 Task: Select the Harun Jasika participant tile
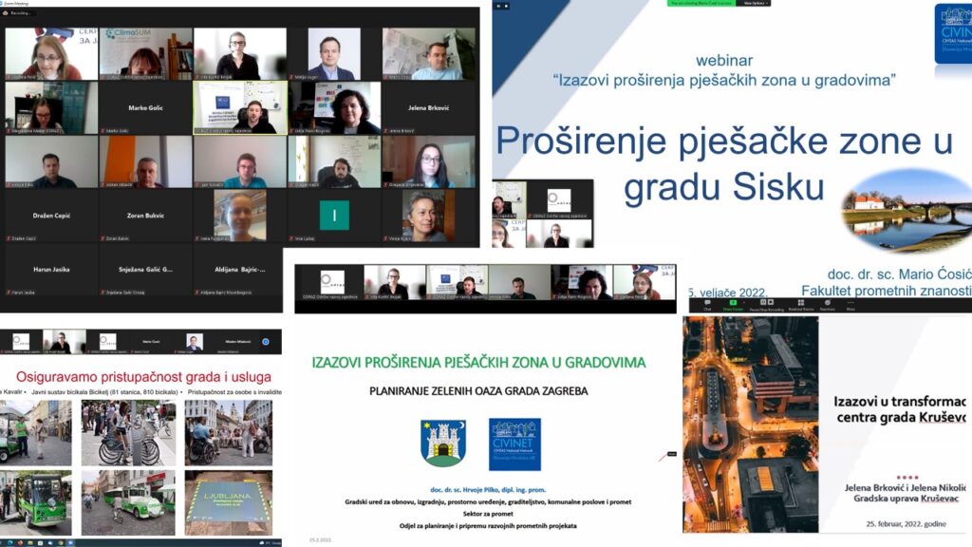(x=51, y=270)
